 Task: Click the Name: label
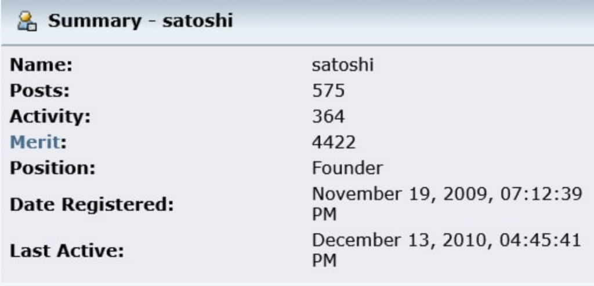tap(41, 65)
